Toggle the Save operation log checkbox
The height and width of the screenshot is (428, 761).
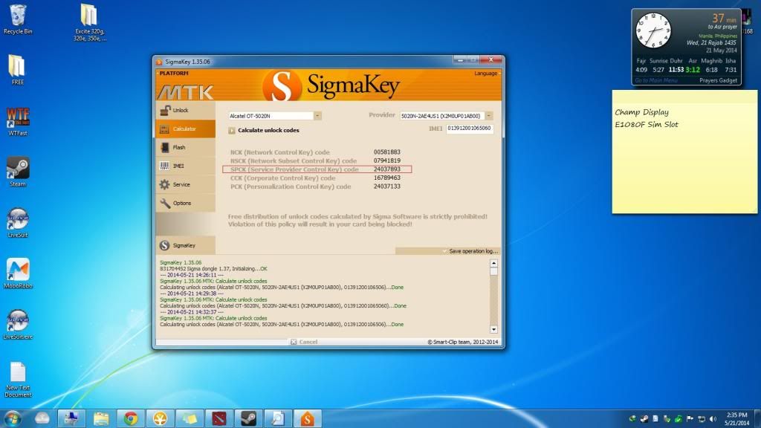pyautogui.click(x=445, y=251)
